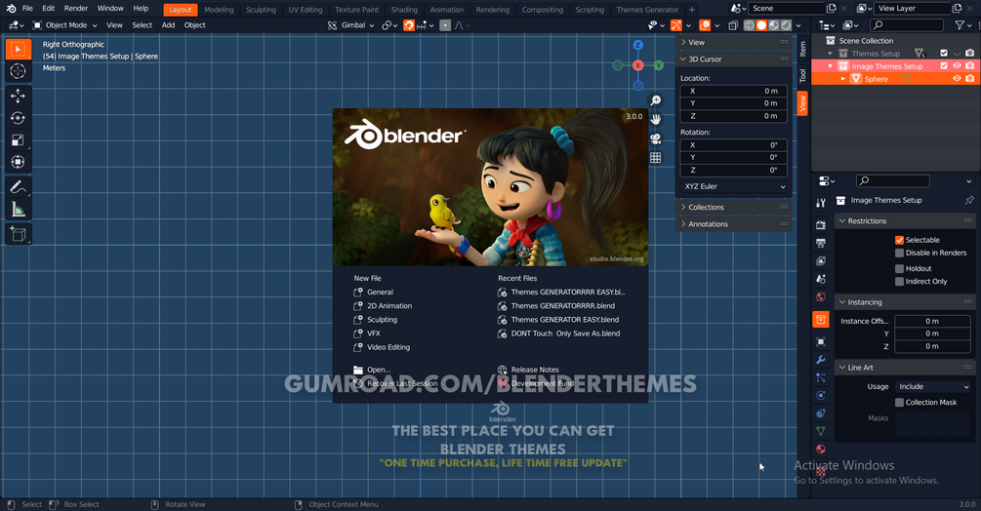Enable wireframe viewport shading
981x511 pixels.
[x=749, y=25]
